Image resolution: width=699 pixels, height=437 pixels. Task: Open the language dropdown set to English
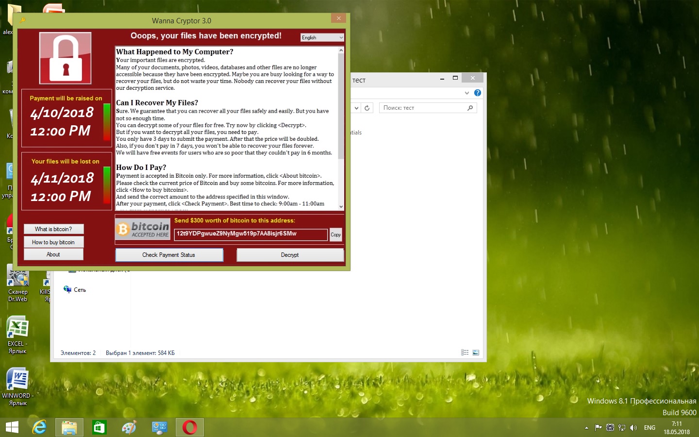point(322,37)
